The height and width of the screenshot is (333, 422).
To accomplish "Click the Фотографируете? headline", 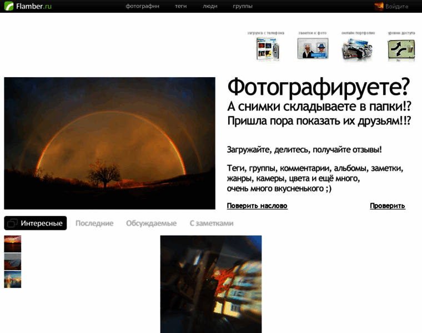I will tap(318, 88).
